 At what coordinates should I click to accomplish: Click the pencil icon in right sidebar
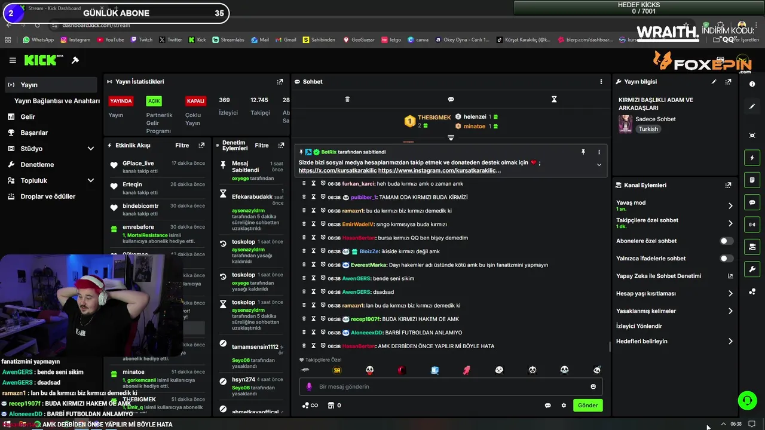point(752,106)
